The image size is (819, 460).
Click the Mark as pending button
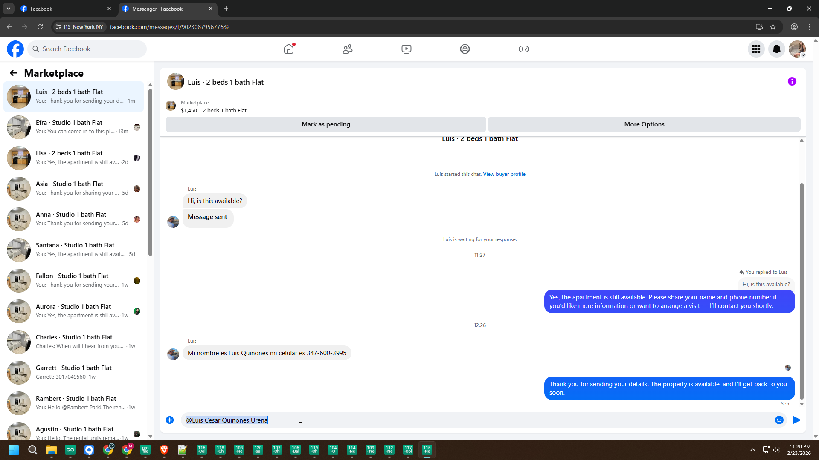(326, 124)
